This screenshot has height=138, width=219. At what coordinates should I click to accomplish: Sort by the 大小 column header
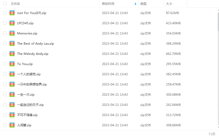point(169,4)
